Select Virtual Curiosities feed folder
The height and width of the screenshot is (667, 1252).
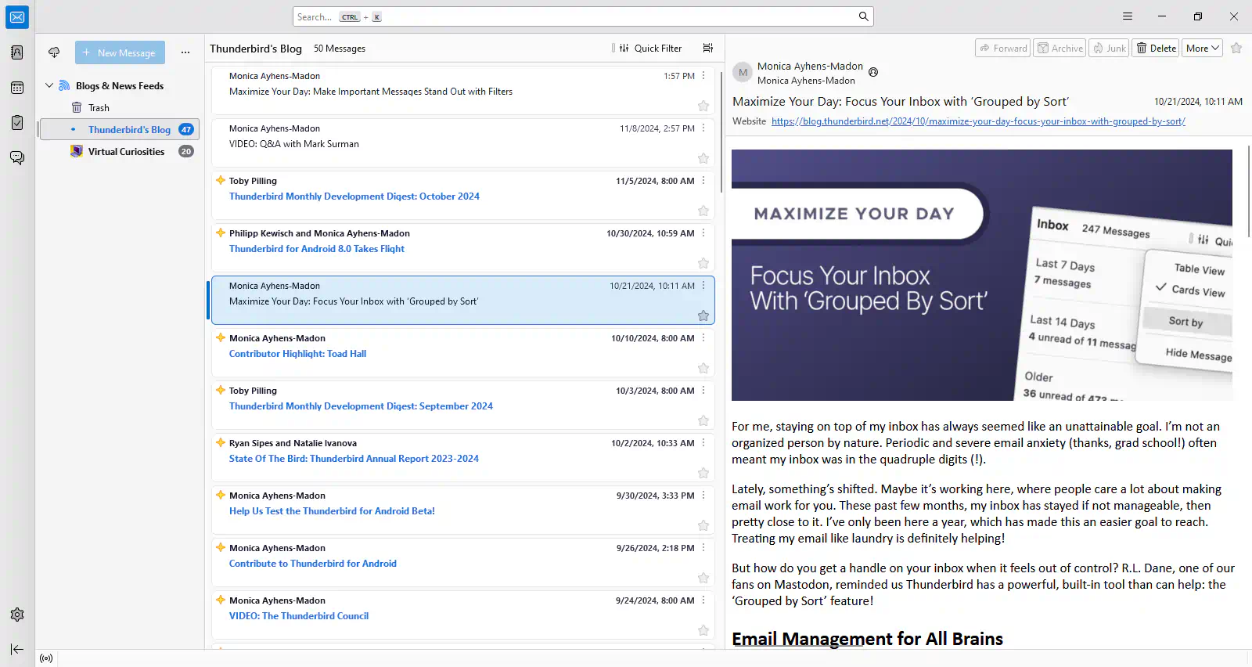pyautogui.click(x=119, y=151)
